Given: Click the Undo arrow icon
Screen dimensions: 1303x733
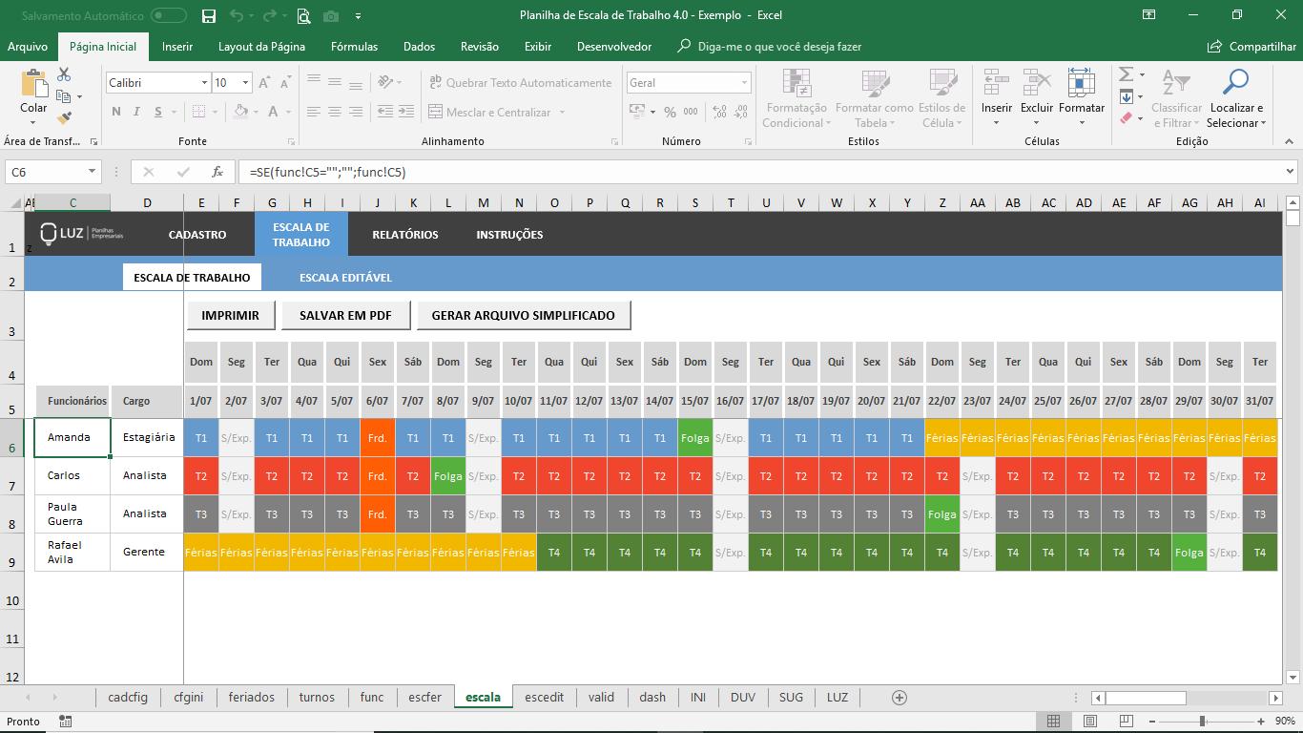Looking at the screenshot, I should point(236,15).
